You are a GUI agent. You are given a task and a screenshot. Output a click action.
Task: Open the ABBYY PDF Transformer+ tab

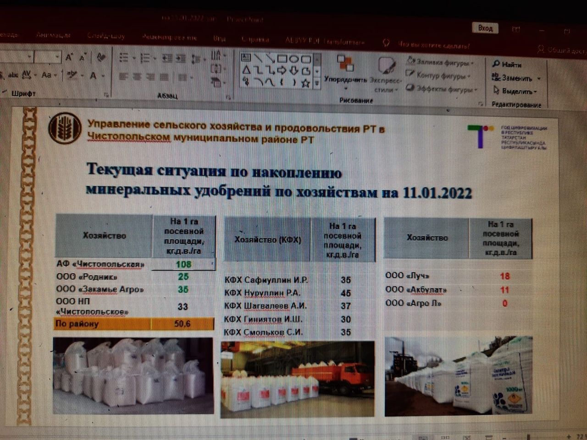click(324, 41)
